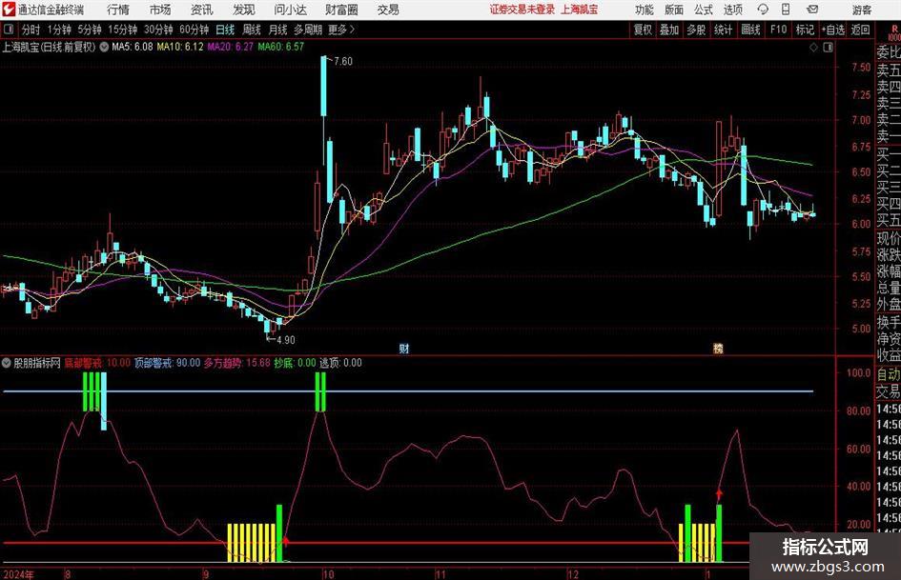
Task: Open the 画线 drawing tools button
Action: coord(750,30)
